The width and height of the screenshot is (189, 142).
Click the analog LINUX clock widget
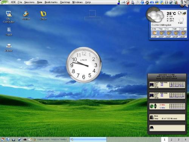click(x=84, y=65)
